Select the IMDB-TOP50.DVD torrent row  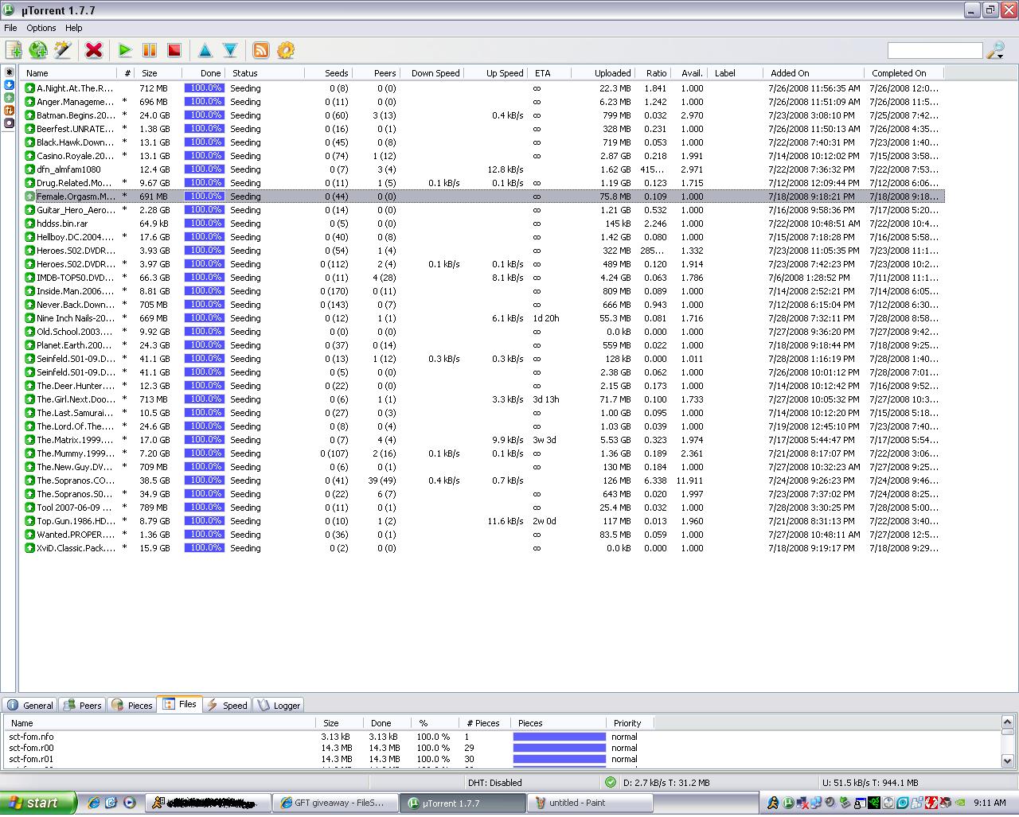(x=482, y=278)
